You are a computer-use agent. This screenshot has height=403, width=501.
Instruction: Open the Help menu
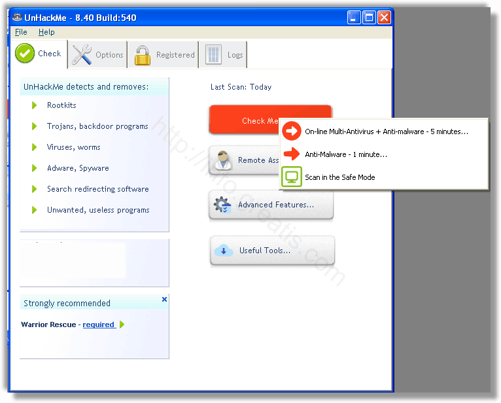(46, 32)
